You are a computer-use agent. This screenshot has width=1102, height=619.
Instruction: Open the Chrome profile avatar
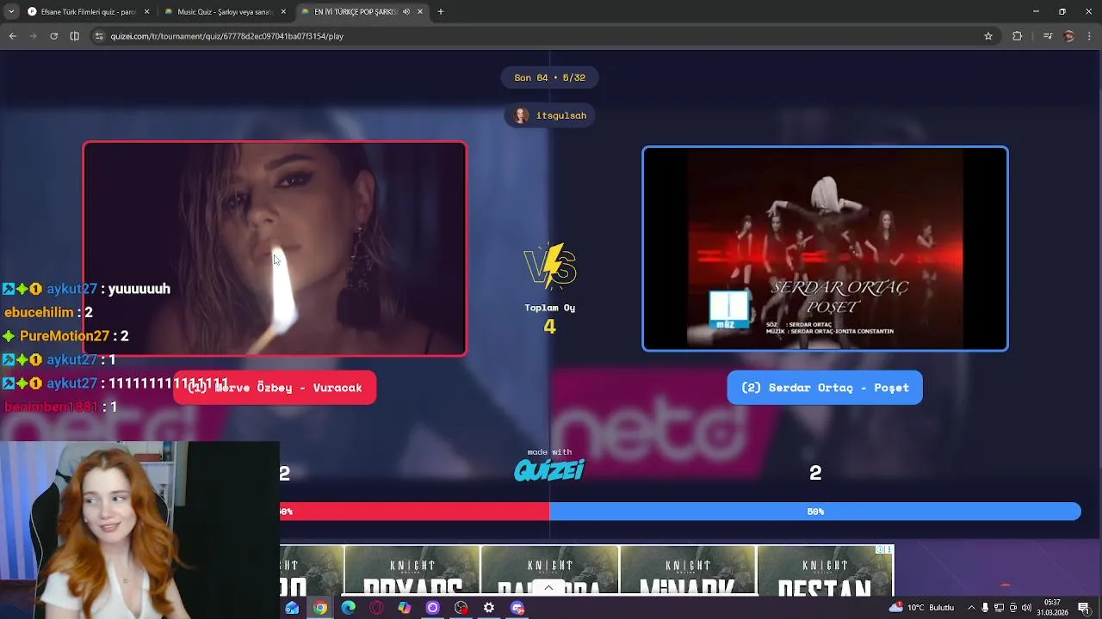click(1069, 36)
